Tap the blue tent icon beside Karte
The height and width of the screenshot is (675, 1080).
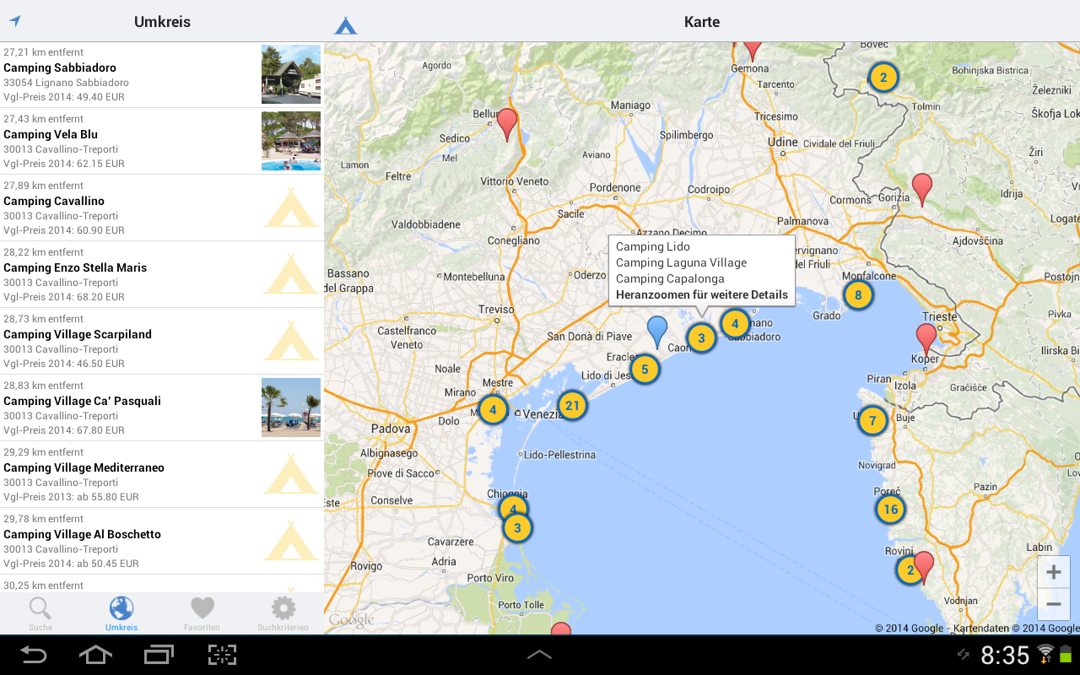point(346,25)
